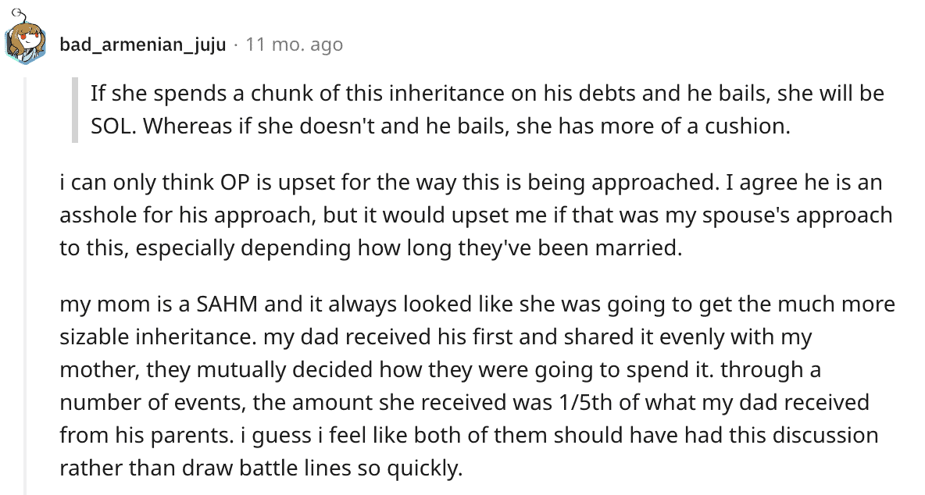The width and height of the screenshot is (925, 495).
Task: Click the line beginning 'number of events,'
Action: (464, 403)
